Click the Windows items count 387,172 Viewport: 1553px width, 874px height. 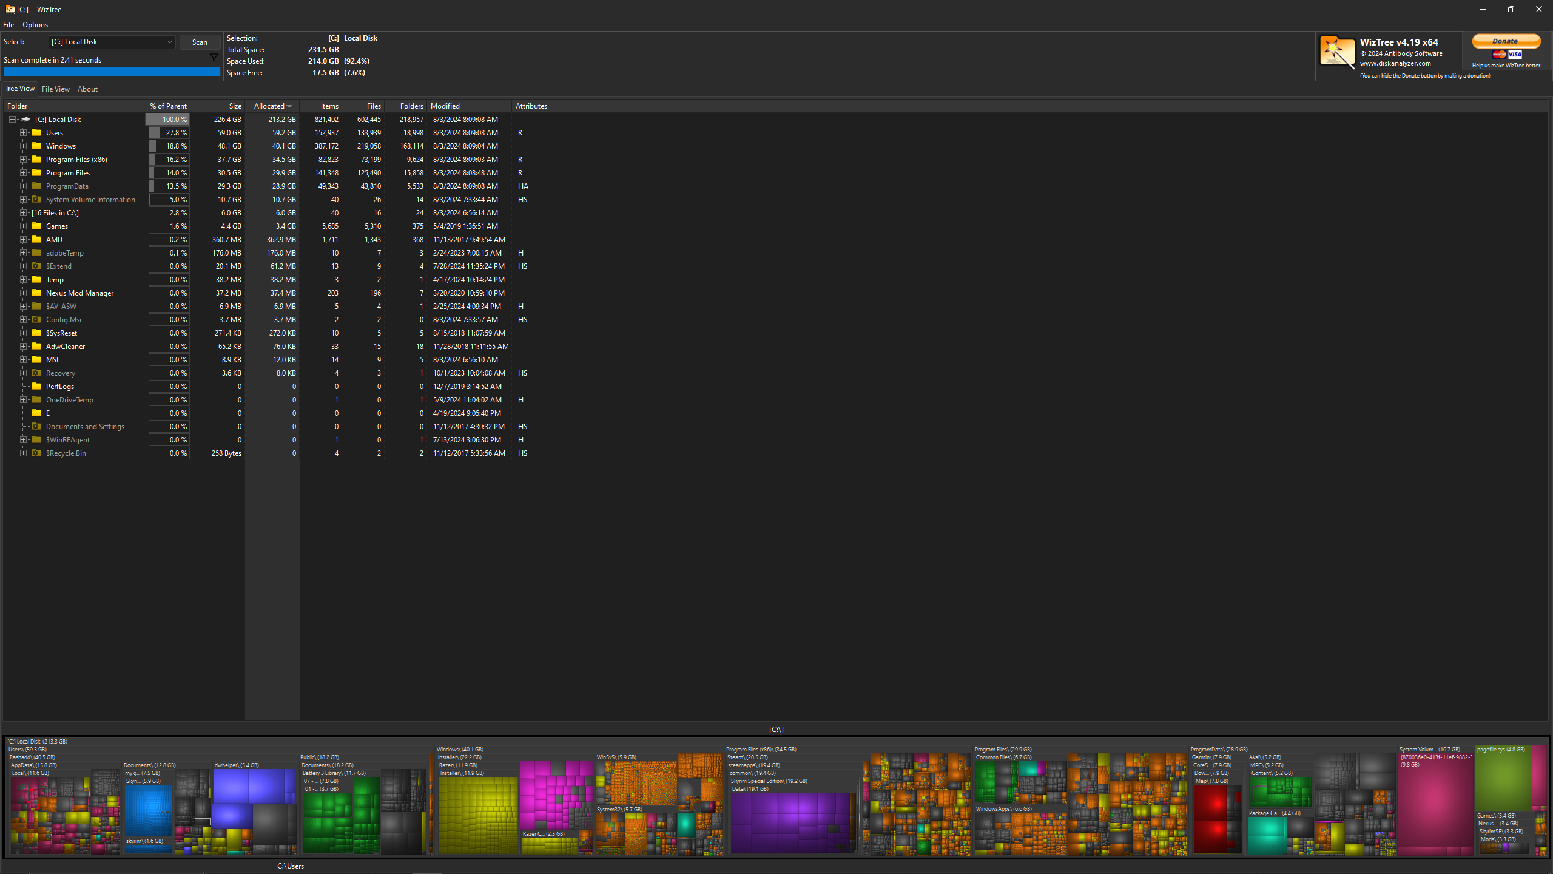[x=326, y=146]
